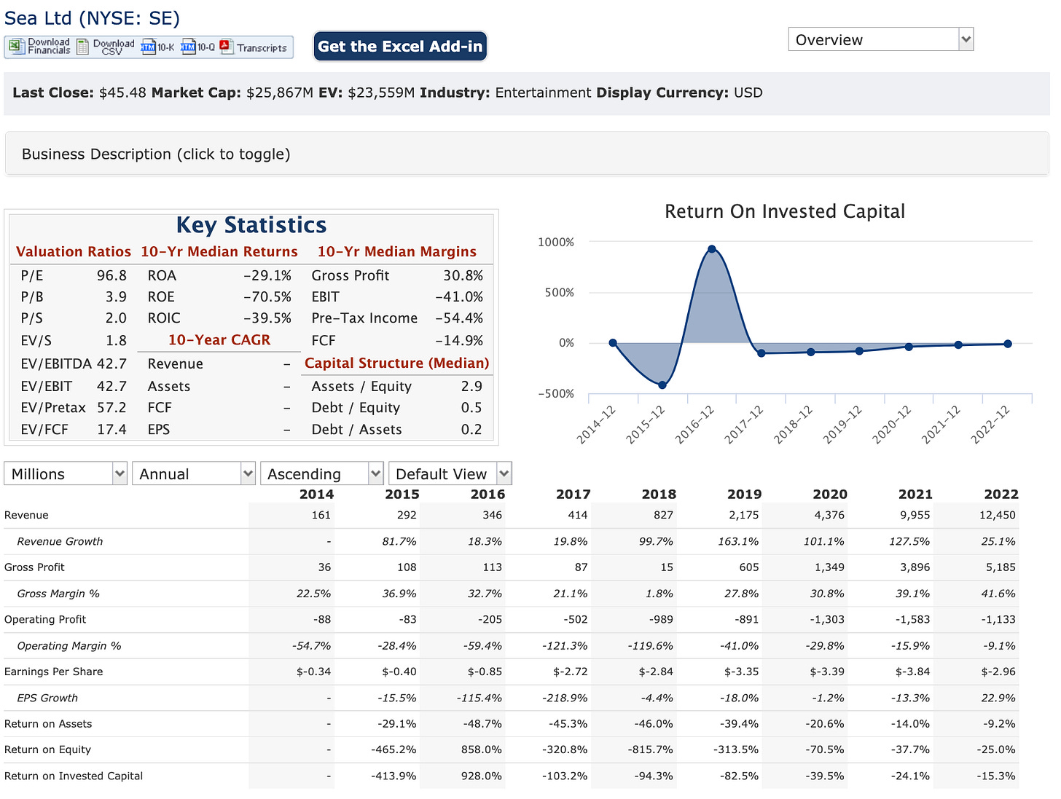
Task: Click the Revenue Growth row label
Action: (x=60, y=542)
